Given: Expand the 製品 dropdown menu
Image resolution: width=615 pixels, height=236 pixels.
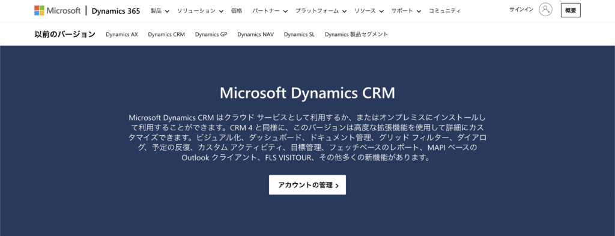Looking at the screenshot, I should coord(160,11).
